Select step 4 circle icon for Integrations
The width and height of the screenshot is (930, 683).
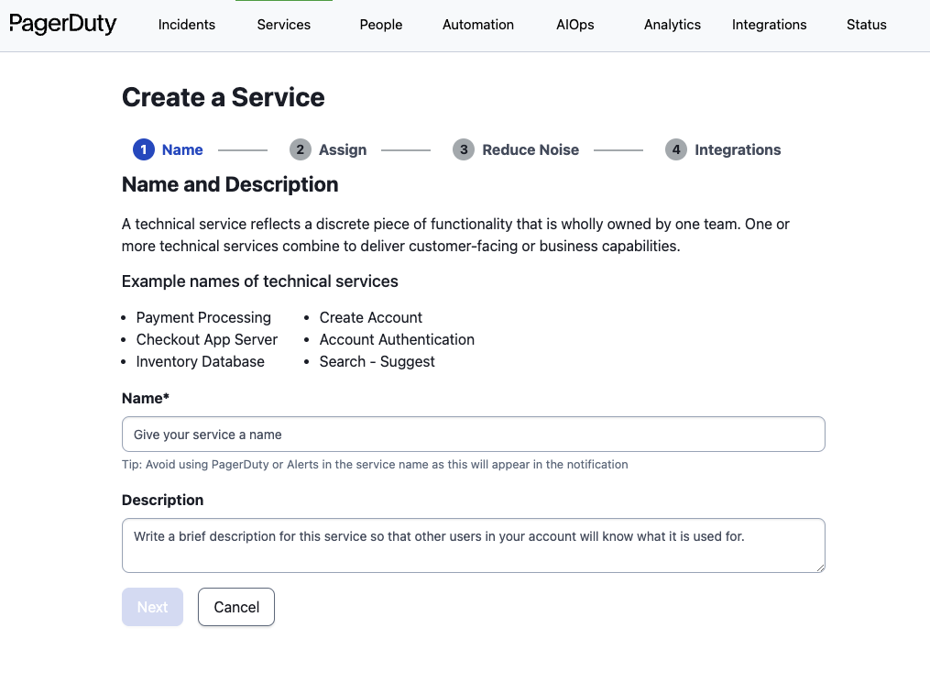[x=675, y=149]
